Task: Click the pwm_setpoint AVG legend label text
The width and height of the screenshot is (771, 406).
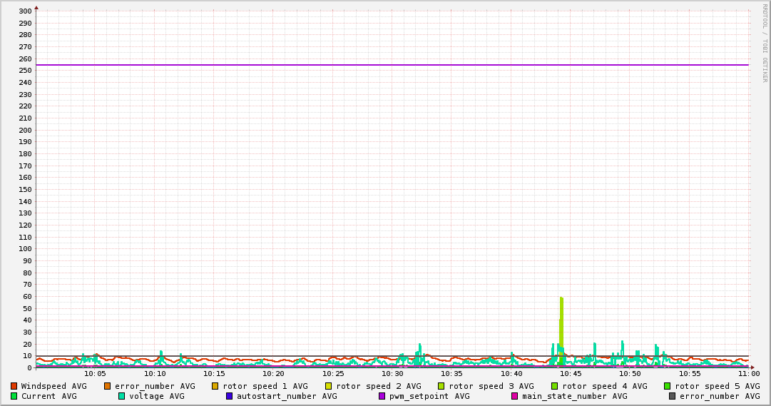Action: point(429,396)
